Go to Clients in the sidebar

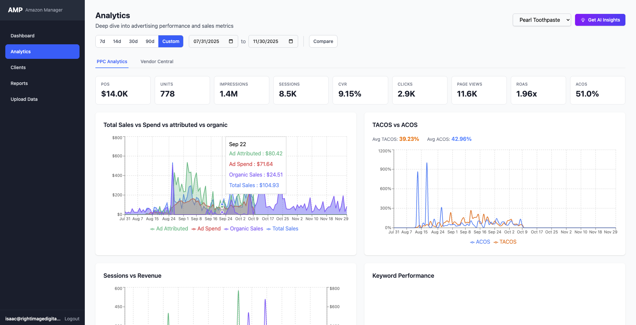42,67
